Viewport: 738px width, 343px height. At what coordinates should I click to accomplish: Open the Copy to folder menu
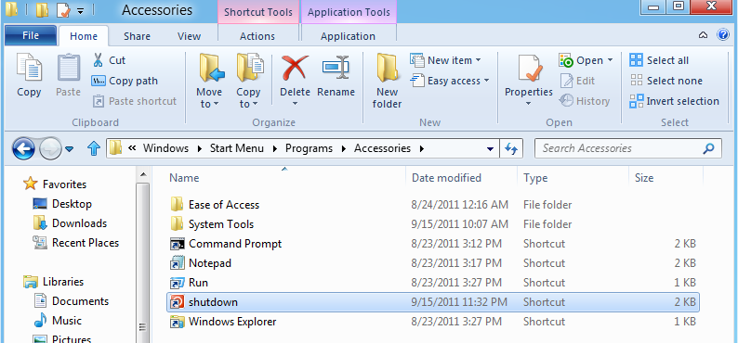coord(248,81)
